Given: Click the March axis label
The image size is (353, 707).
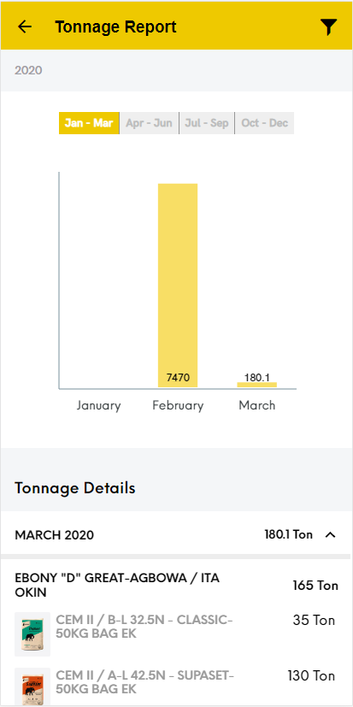Looking at the screenshot, I should point(257,405).
